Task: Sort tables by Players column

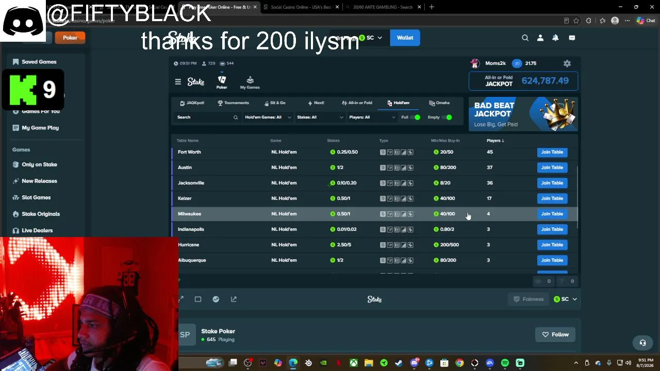Action: [495, 141]
